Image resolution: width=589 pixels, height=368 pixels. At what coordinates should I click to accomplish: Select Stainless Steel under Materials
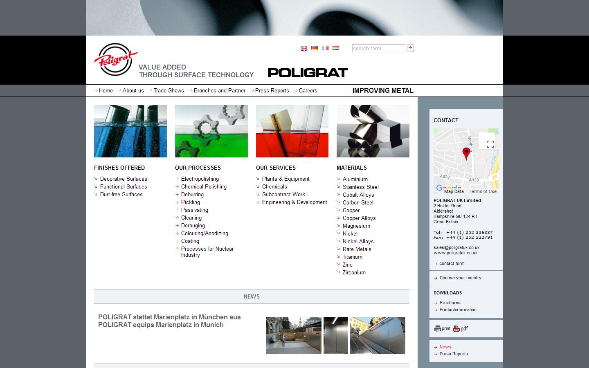tap(361, 187)
